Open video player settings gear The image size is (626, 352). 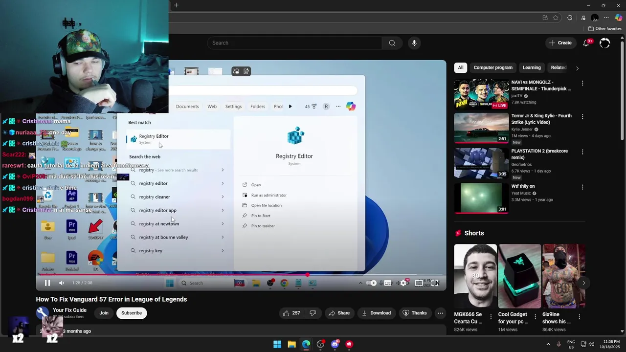tap(403, 283)
